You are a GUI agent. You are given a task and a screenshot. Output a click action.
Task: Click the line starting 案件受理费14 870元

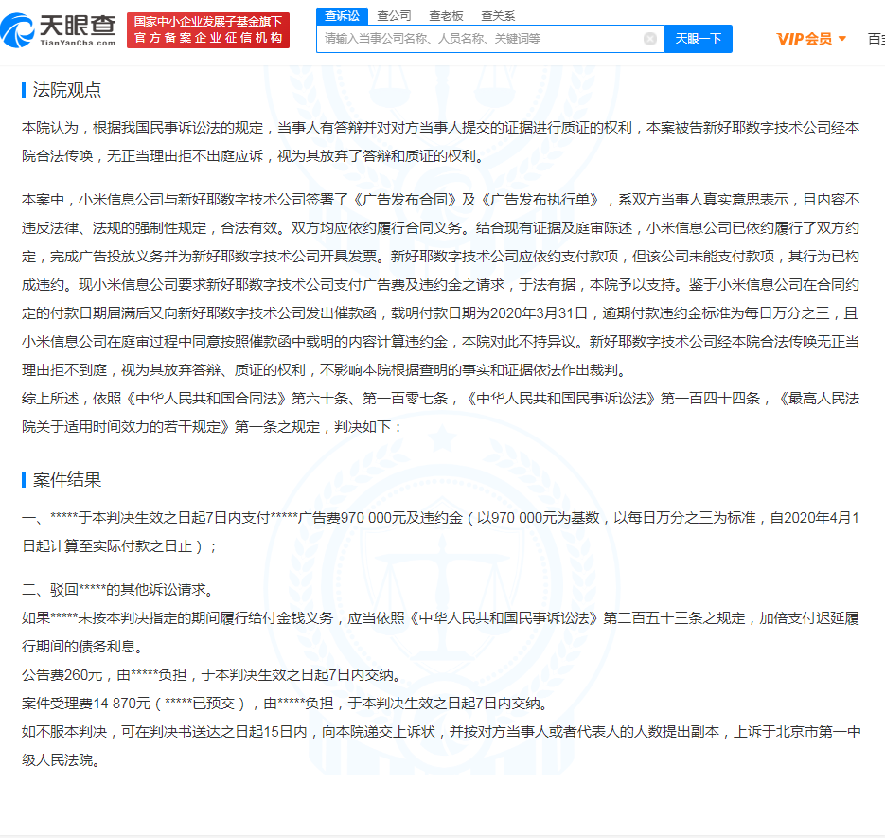click(x=285, y=703)
